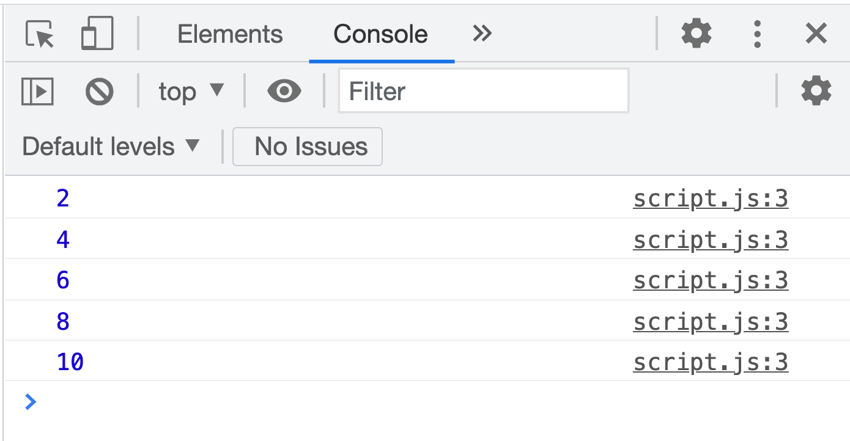Click the No Issues button
This screenshot has height=441, width=850.
[x=308, y=147]
